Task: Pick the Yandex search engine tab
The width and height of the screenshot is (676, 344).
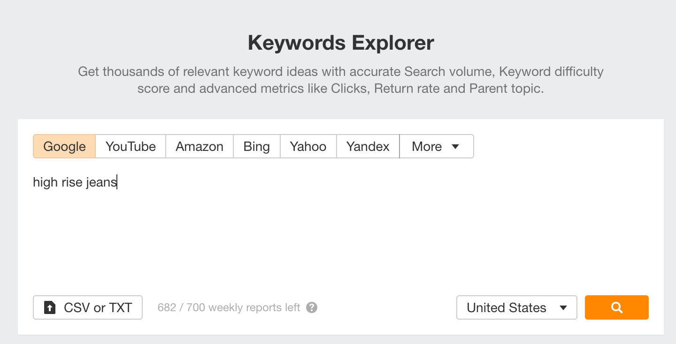Action: [x=368, y=147]
